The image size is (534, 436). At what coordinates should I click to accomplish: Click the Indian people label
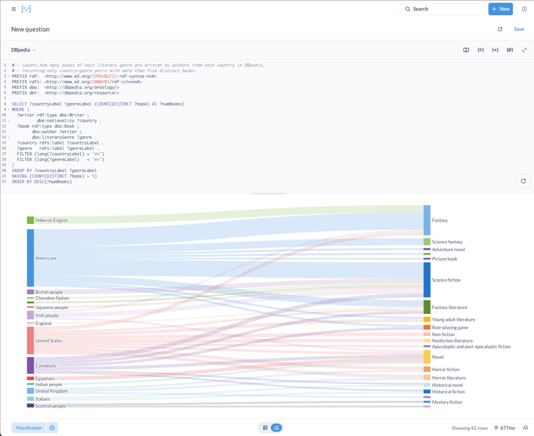pos(49,384)
